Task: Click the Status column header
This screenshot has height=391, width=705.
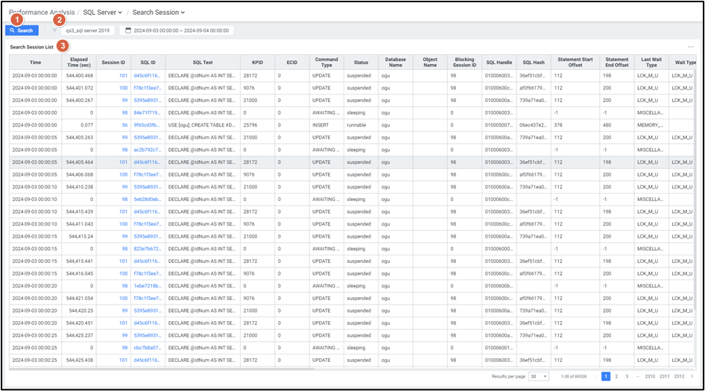Action: pos(361,63)
